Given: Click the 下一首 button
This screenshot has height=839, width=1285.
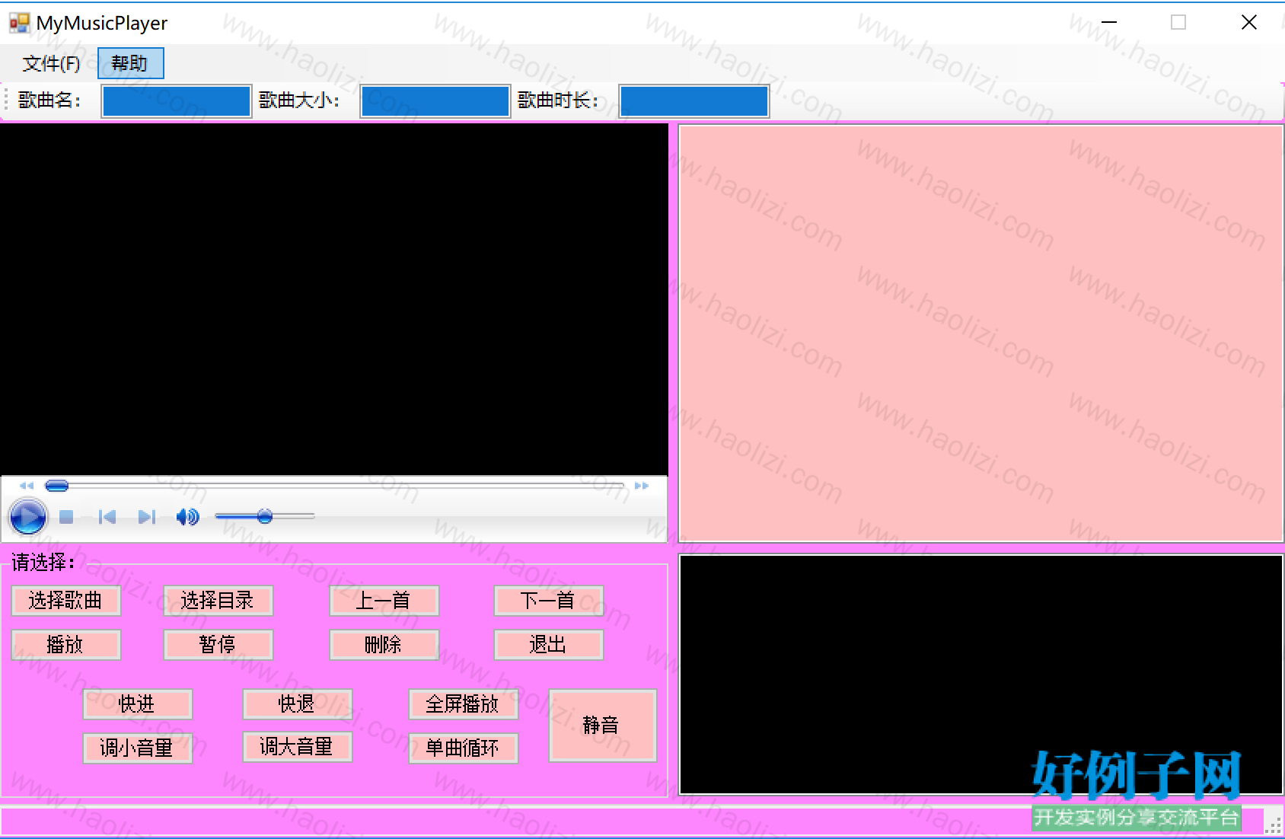Looking at the screenshot, I should pyautogui.click(x=549, y=601).
